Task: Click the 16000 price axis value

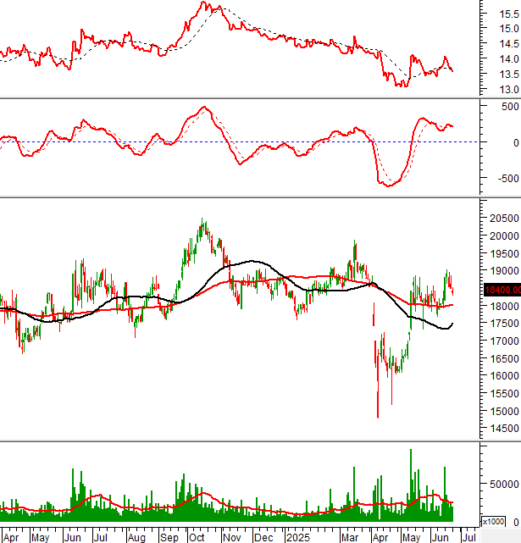Action: pyautogui.click(x=504, y=376)
